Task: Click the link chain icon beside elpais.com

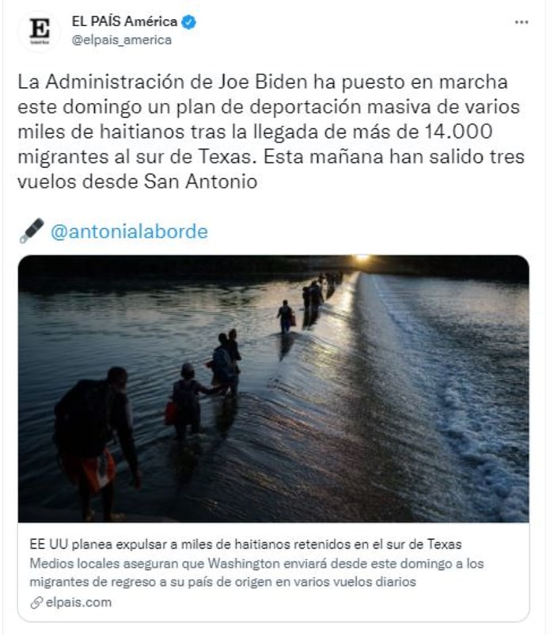Action: pyautogui.click(x=36, y=603)
